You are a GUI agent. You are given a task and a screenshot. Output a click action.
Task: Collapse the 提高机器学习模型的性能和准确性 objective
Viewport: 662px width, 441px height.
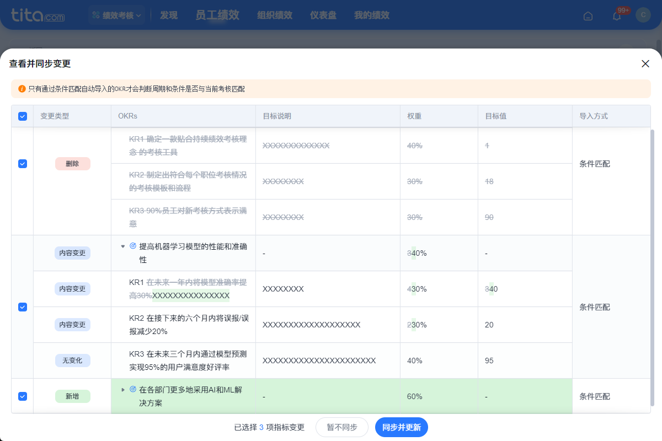click(123, 246)
